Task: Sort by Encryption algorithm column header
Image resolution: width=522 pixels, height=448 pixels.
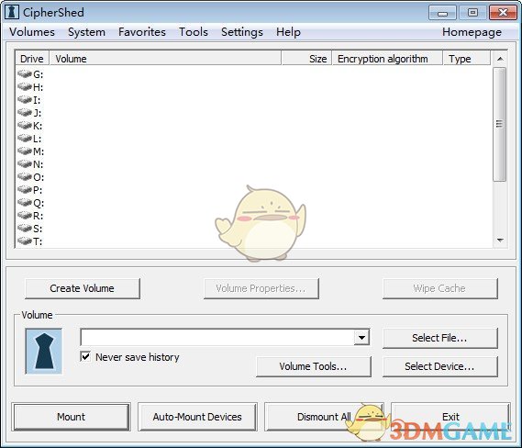Action: (387, 59)
